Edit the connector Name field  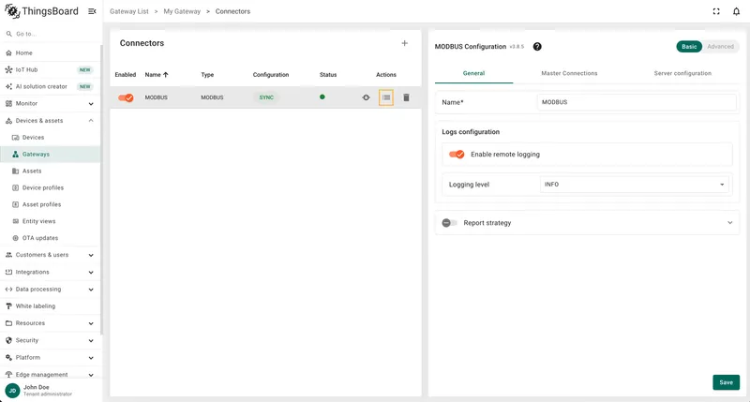637,102
